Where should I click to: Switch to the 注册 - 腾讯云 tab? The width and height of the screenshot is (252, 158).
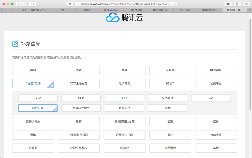pos(186,10)
